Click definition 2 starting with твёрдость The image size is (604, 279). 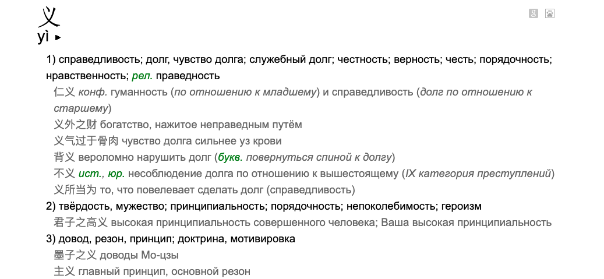tap(268, 206)
